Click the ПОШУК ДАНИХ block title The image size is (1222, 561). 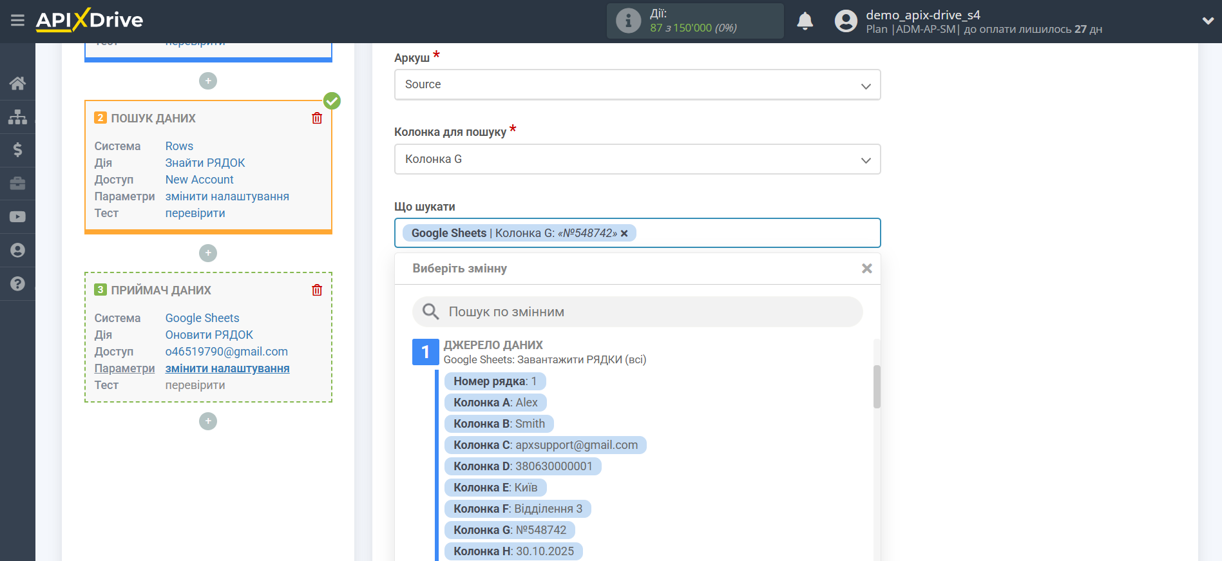[153, 119]
